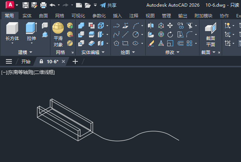Select the Erase tool
Screen dimensions: 241x162
151,43
